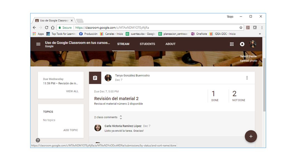Open the due Wednesday Revisión de m... item
The height and width of the screenshot is (161, 286).
pos(61,83)
